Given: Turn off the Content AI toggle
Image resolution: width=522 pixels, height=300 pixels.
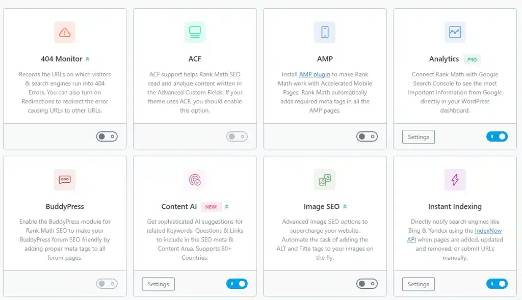Looking at the screenshot, I should click(x=237, y=284).
